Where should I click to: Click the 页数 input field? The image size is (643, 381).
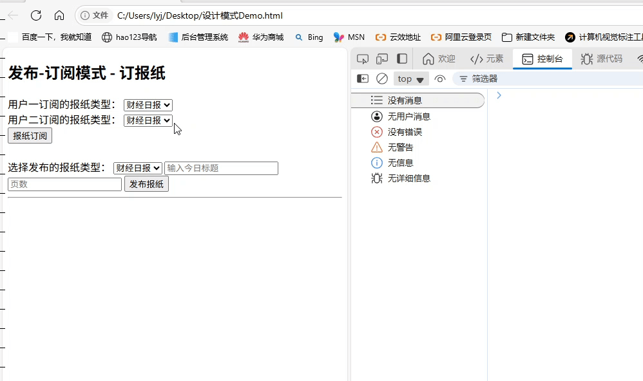65,184
